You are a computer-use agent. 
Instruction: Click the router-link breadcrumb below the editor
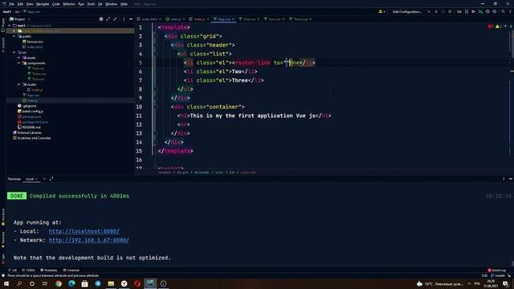[248, 173]
